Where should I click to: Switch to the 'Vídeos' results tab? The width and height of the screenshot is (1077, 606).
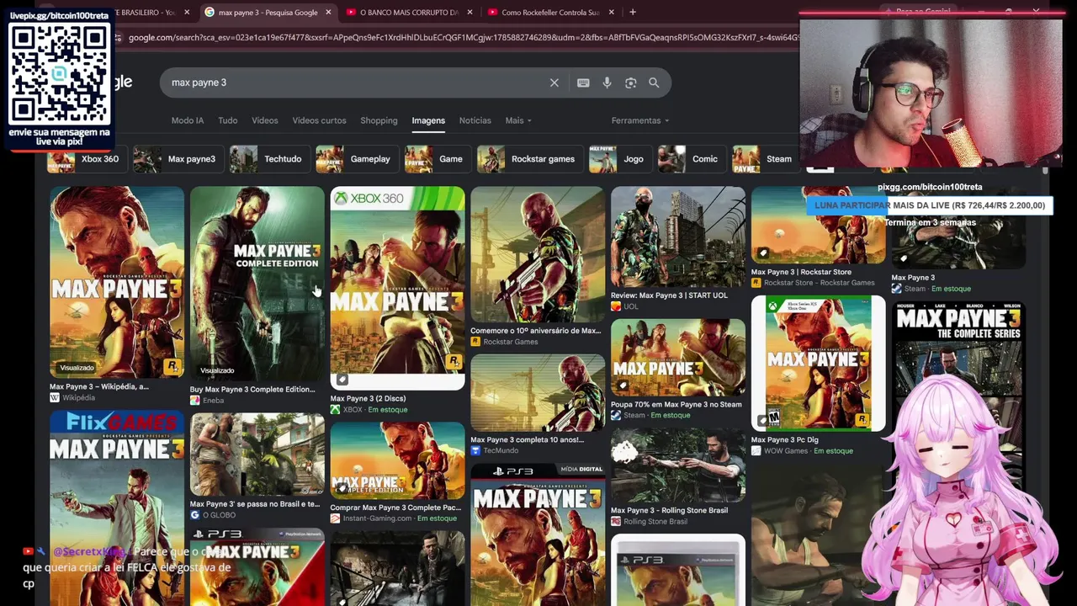point(264,120)
